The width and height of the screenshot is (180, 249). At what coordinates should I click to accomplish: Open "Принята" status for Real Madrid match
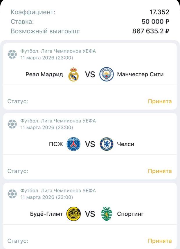[x=160, y=101]
